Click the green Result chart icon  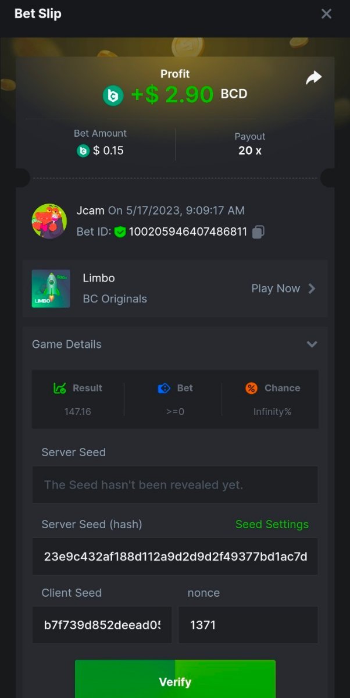point(59,388)
